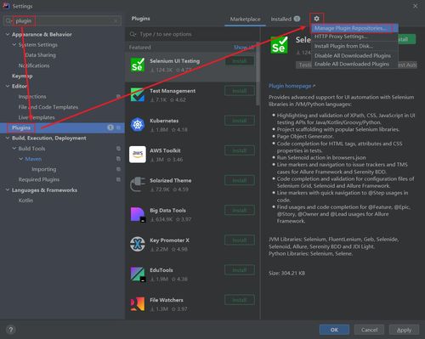Select the Test Management plugin icon
The height and width of the screenshot is (339, 425).
pos(138,95)
